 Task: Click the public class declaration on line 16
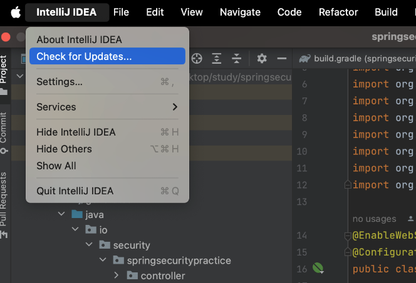click(384, 269)
